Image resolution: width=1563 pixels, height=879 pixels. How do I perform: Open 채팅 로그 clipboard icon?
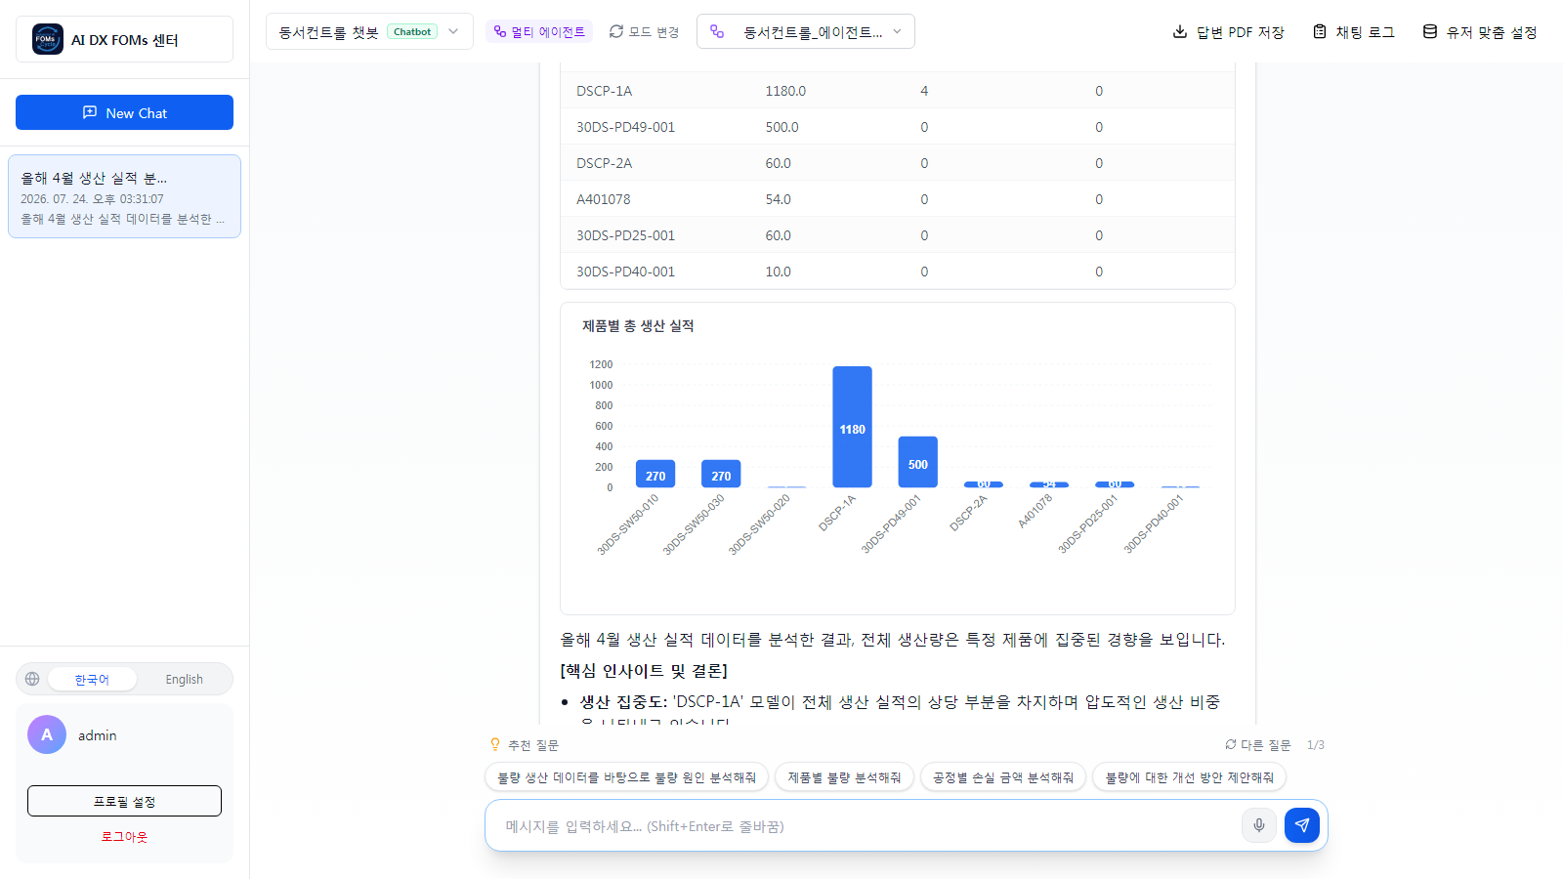point(1320,31)
